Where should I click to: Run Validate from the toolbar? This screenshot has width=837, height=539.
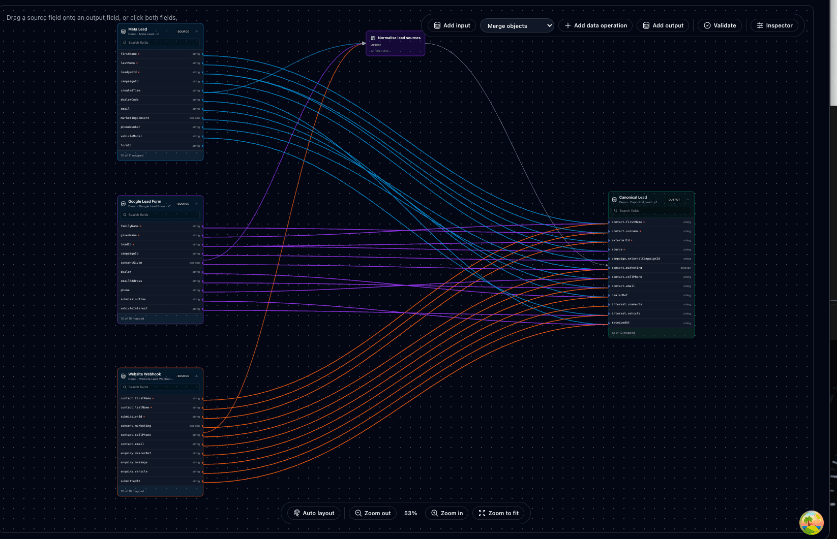pyautogui.click(x=720, y=25)
